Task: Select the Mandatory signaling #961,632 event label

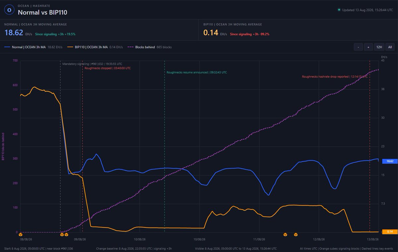Action: click(93, 63)
